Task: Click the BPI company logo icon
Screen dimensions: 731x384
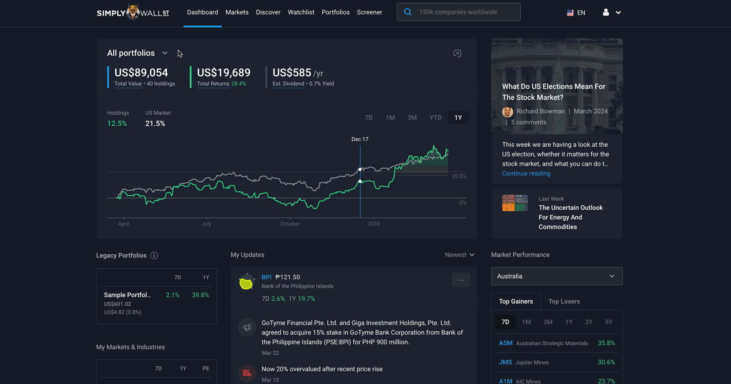Action: click(x=246, y=282)
